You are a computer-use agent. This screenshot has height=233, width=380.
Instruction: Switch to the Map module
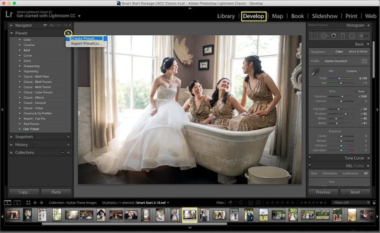tap(277, 16)
